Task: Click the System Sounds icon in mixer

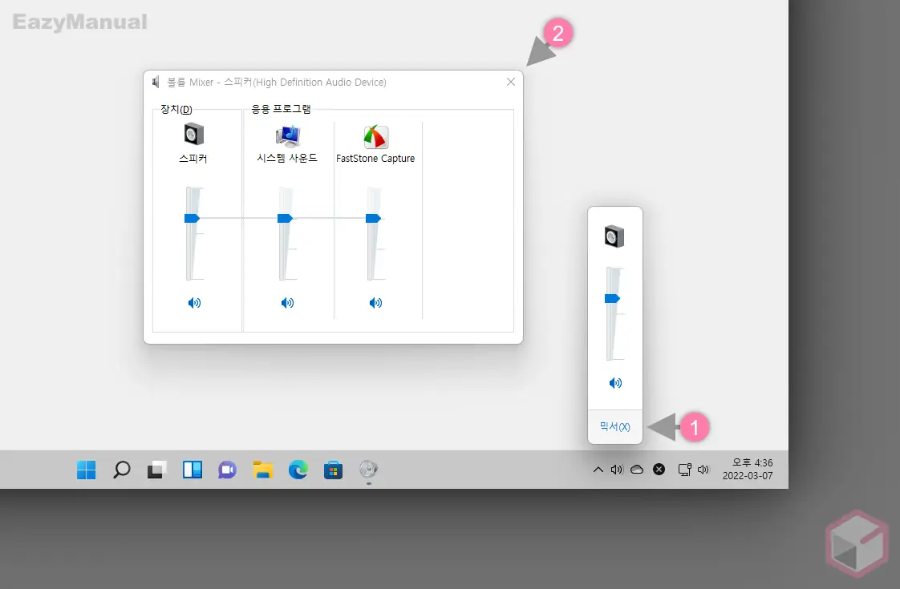Action: coord(287,136)
